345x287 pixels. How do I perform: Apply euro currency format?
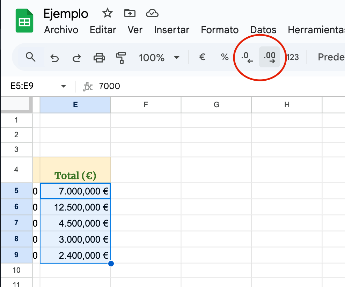(202, 57)
